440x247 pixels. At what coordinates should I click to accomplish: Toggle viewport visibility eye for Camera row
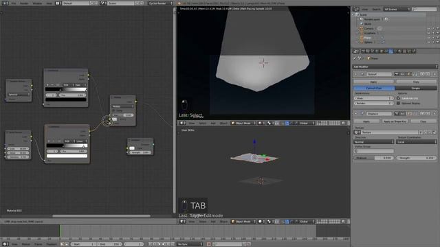point(428,29)
